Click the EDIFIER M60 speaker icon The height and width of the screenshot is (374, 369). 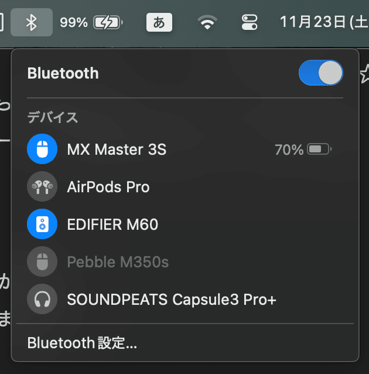42,224
